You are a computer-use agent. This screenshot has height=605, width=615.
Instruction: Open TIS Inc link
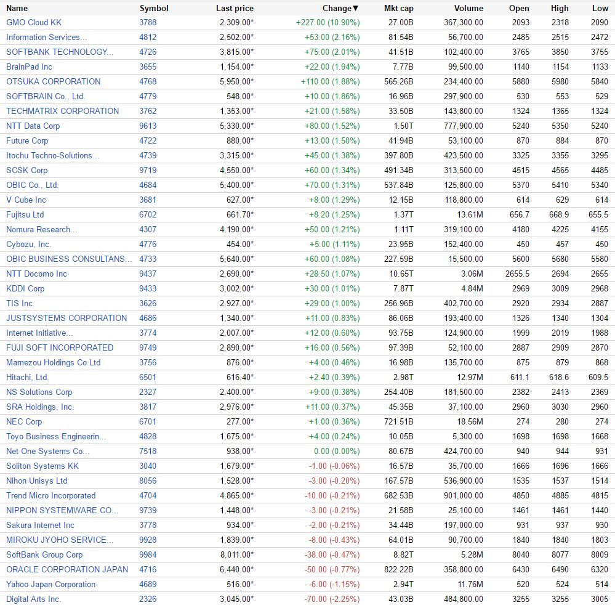[x=19, y=304]
